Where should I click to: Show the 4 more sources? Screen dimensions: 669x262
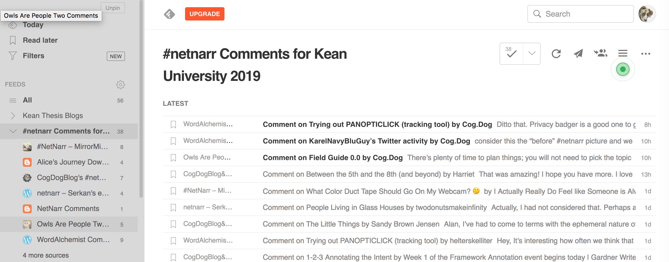coord(46,255)
